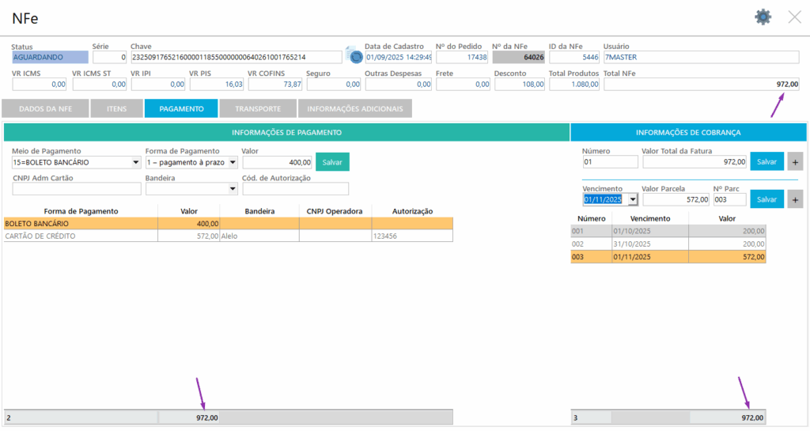
Task: Expand the Meio de Pagamento dropdown
Action: click(136, 163)
